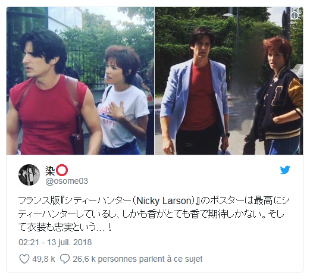Click the 49,8 k likes count
This screenshot has width=310, height=279.
[x=43, y=259]
